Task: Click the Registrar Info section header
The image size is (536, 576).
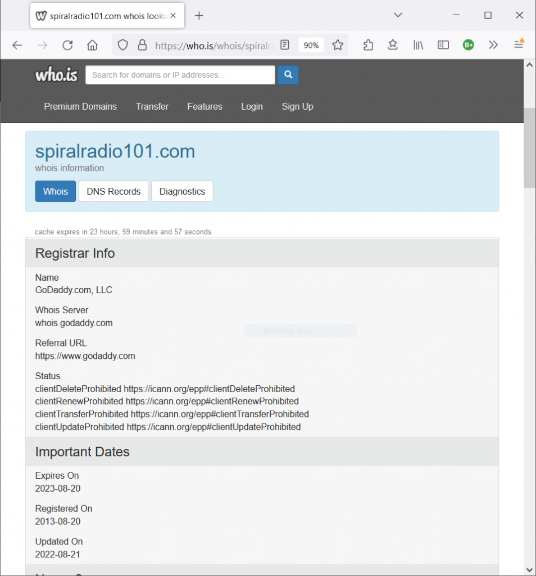Action: 262,253
